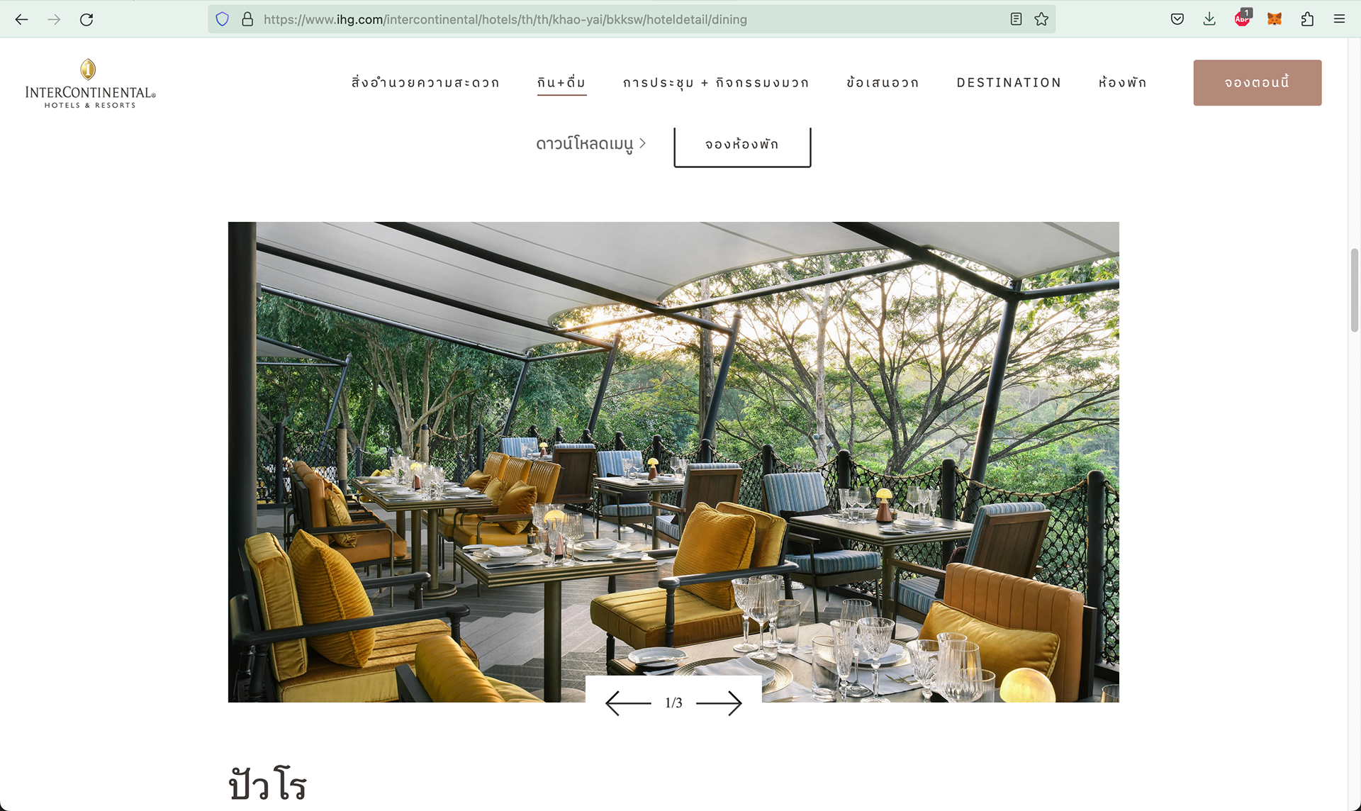This screenshot has height=811, width=1361.
Task: Reload the page with refresh icon
Action: 86,19
